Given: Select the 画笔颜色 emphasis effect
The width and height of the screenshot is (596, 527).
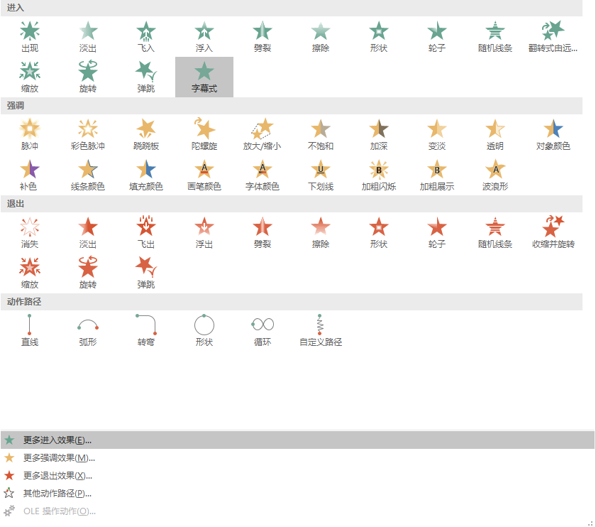Looking at the screenshot, I should click(204, 175).
